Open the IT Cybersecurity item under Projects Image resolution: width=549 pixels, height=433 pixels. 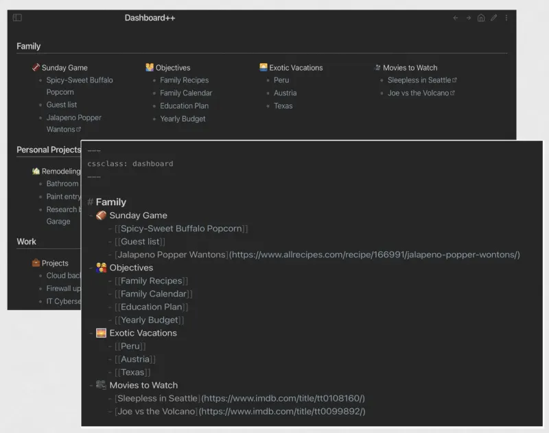(63, 301)
